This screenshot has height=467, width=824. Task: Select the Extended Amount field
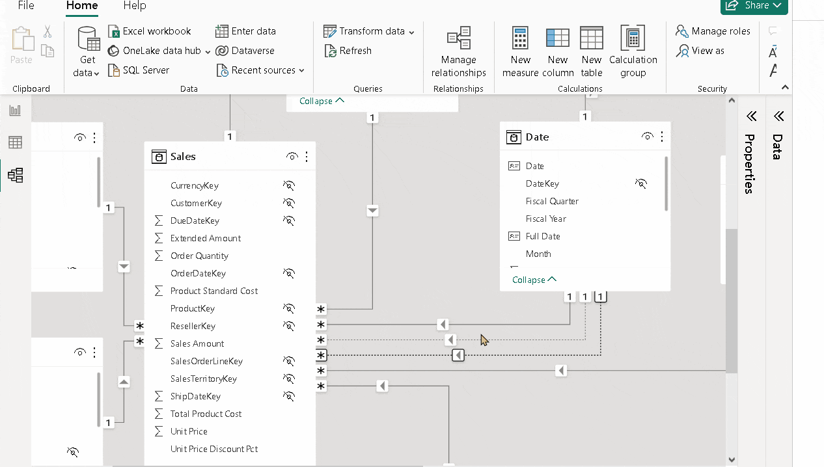206,238
